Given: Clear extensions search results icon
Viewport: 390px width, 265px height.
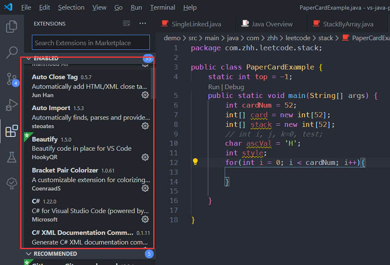Looking at the screenshot, I should click(x=127, y=24).
